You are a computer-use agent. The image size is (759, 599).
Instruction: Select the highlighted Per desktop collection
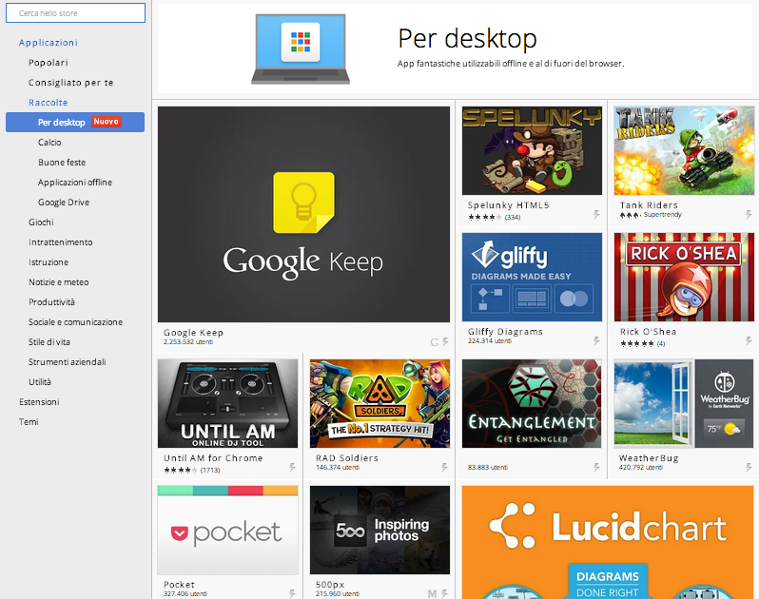tap(75, 122)
